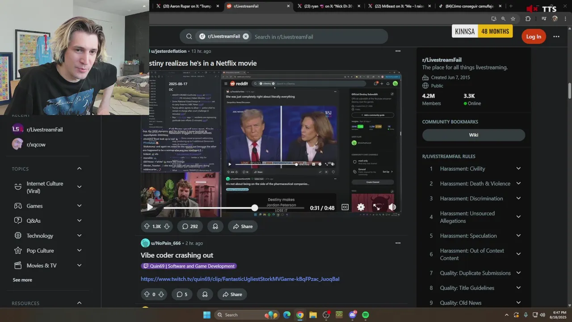Give award on the Destiny post
Viewport: 572px width, 322px height.
click(215, 226)
